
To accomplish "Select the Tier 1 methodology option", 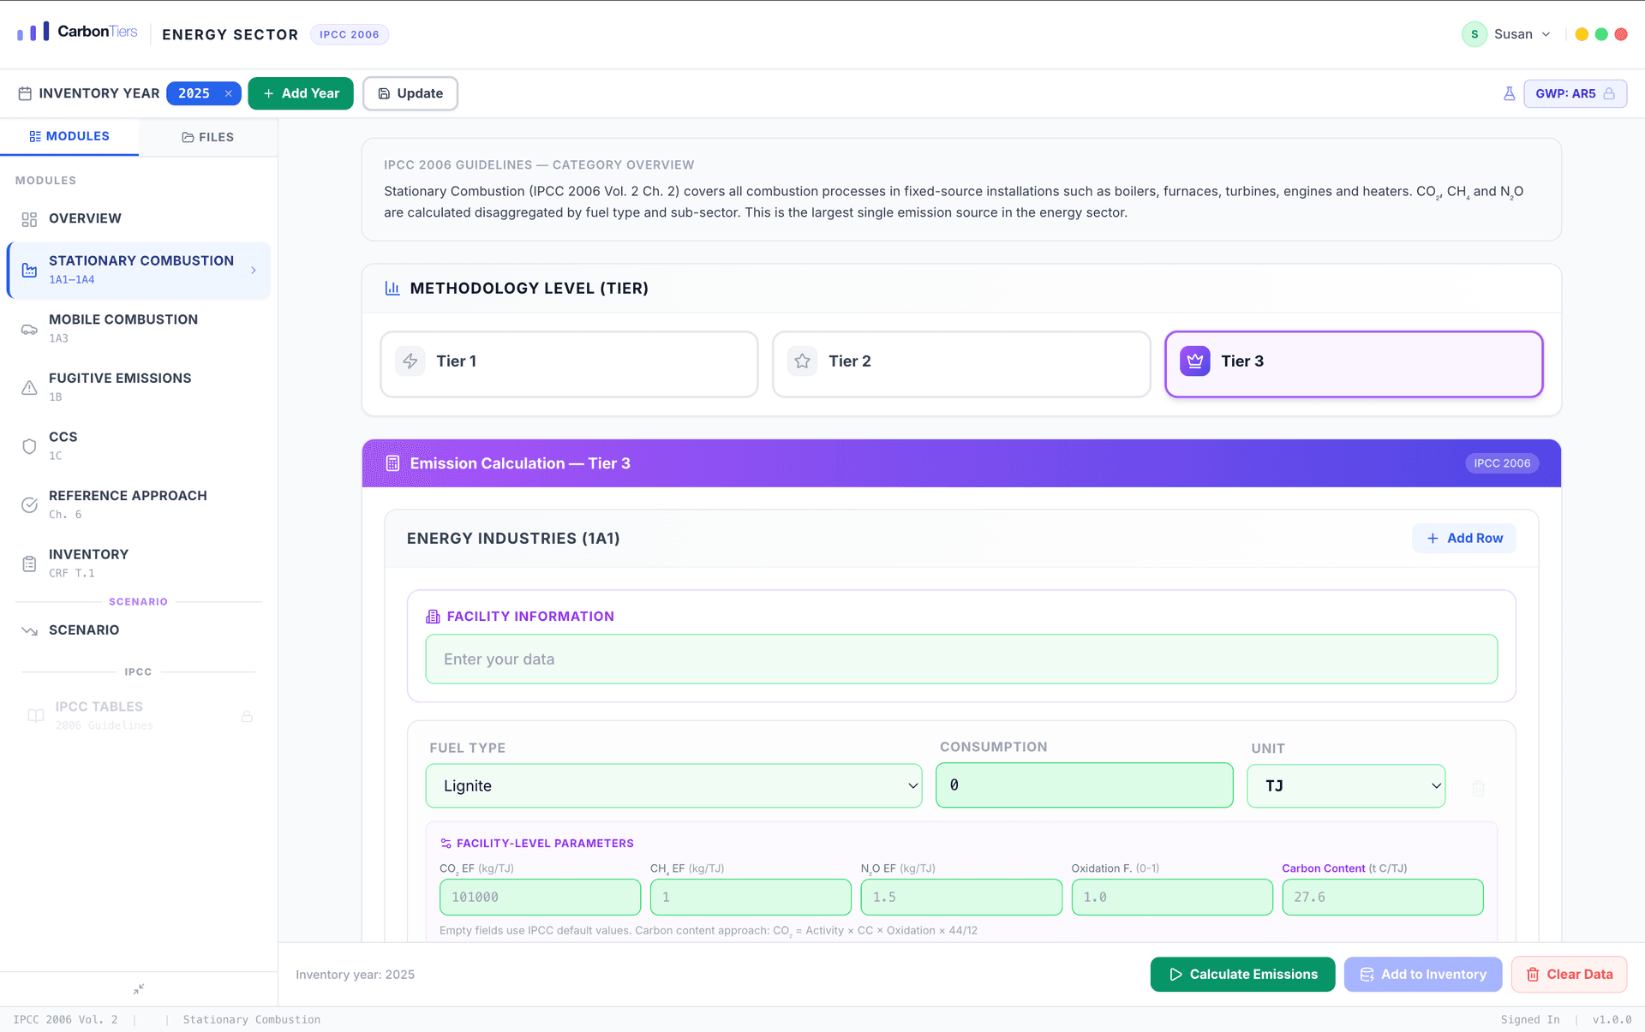I will pos(569,363).
